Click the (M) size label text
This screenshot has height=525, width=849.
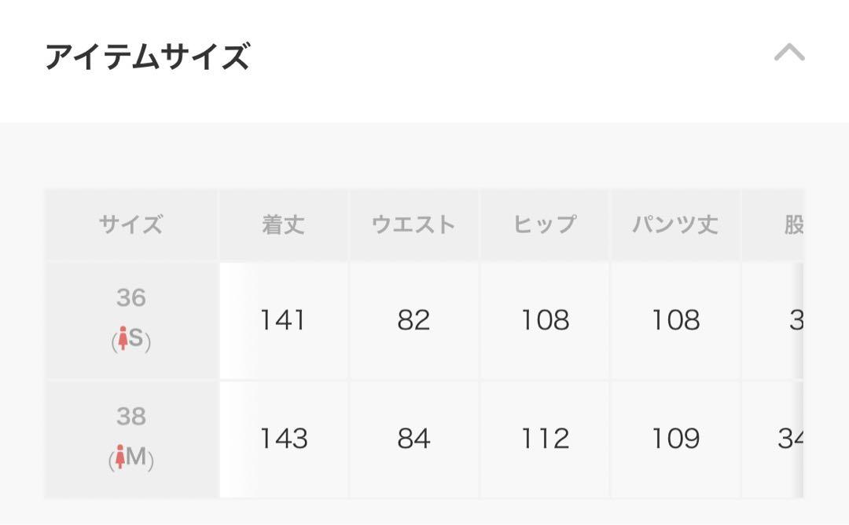point(131,458)
